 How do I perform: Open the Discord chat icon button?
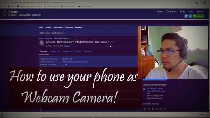(x=186, y=16)
